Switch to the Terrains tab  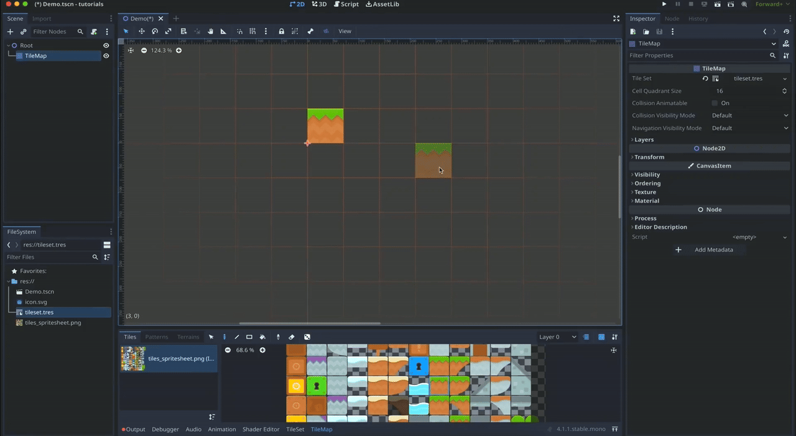click(x=188, y=337)
